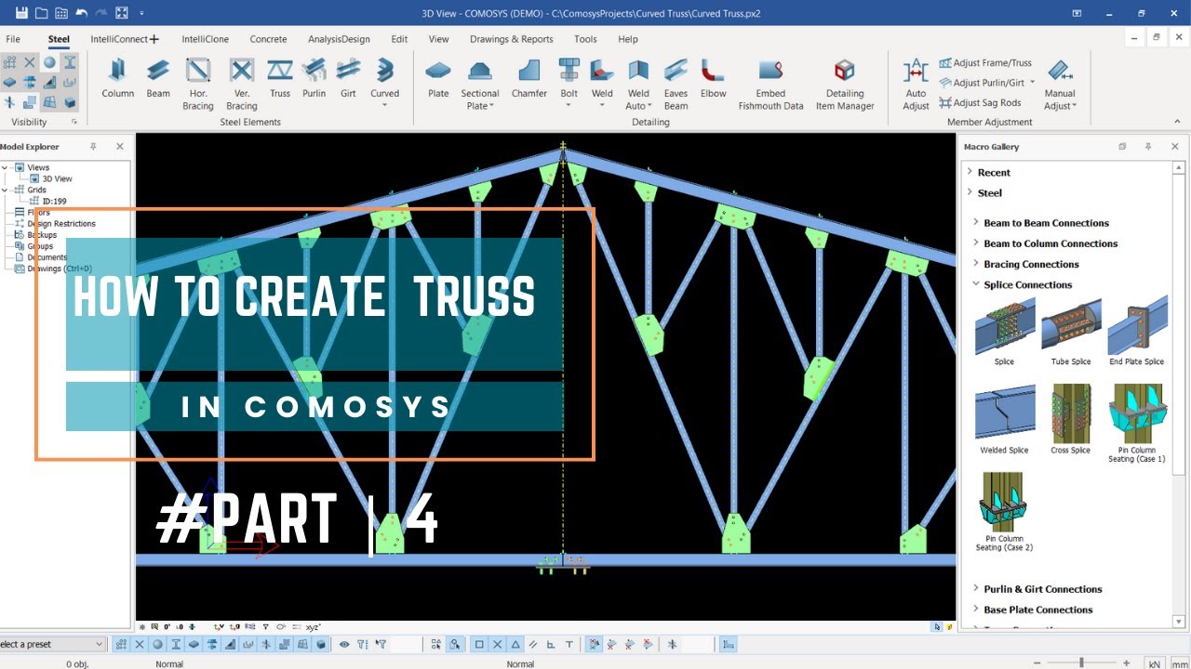
Task: Toggle perpendicular snap in bottom toolbar
Action: [551, 644]
